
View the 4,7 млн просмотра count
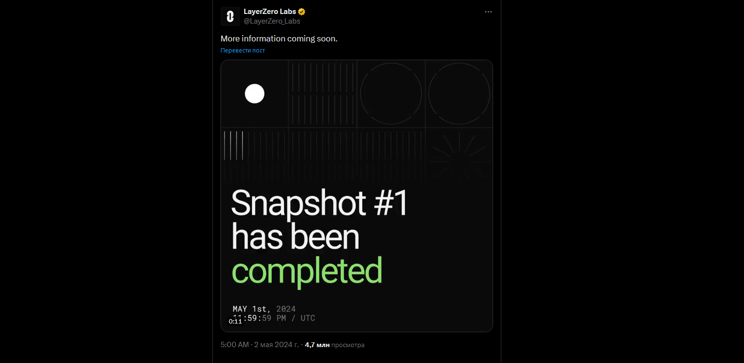tap(335, 345)
